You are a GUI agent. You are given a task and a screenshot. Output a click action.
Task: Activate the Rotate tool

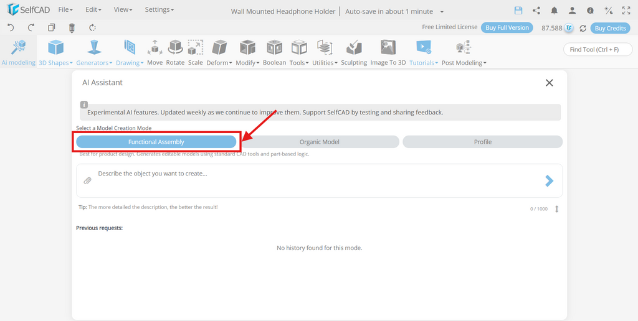tap(175, 52)
